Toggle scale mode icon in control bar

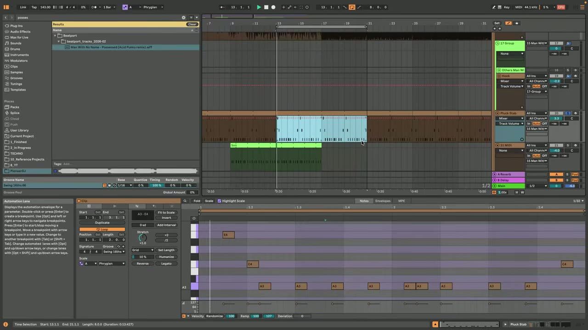point(125,7)
